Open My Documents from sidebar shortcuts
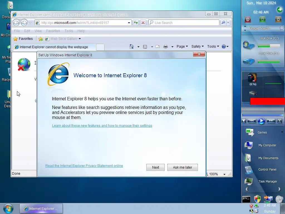This screenshot has width=285, height=214. tap(261, 158)
